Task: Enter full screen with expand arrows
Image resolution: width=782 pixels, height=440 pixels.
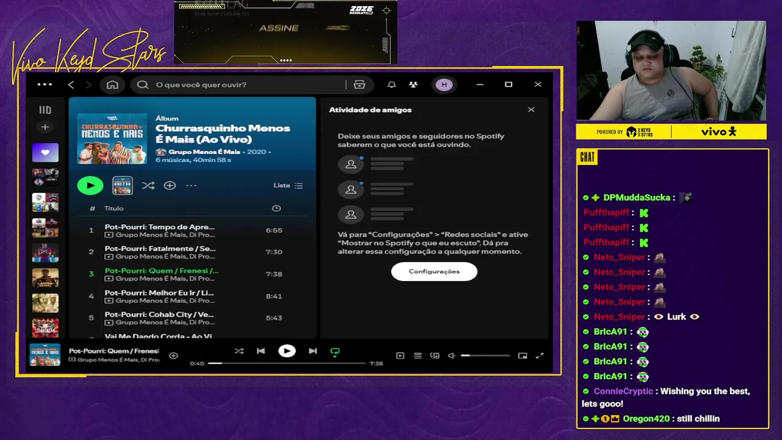Action: tap(539, 356)
